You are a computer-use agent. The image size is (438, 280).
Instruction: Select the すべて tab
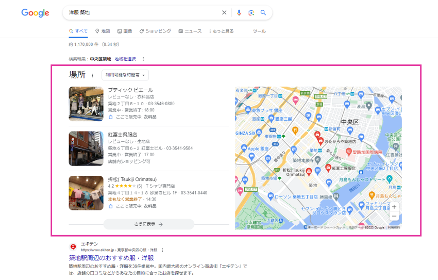pos(78,31)
